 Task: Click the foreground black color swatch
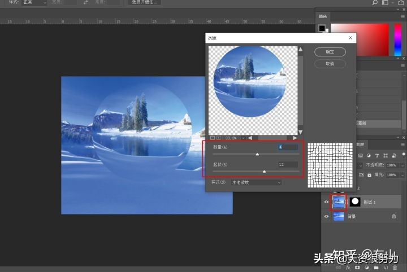322,28
